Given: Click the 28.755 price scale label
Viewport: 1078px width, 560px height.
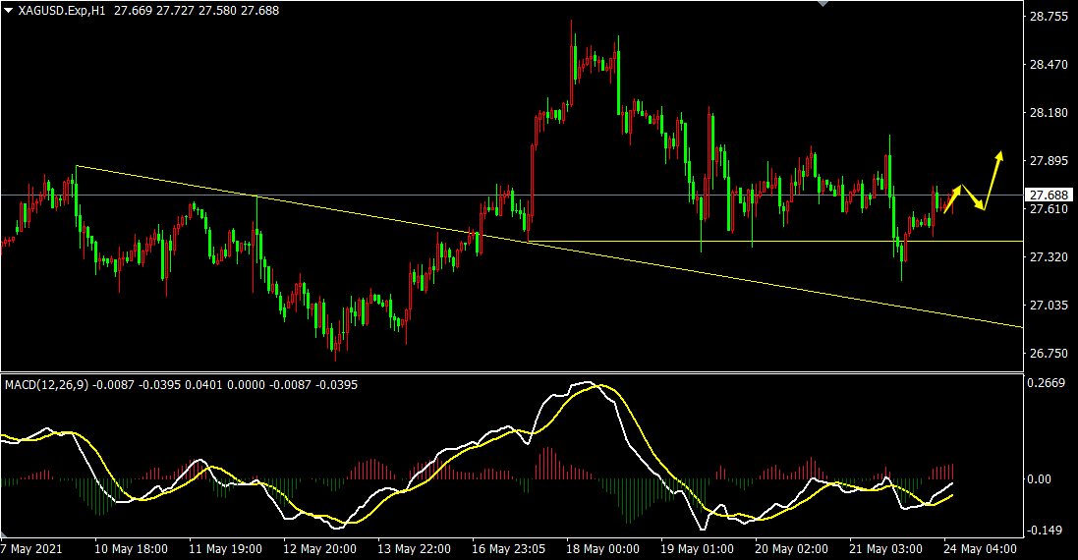Looking at the screenshot, I should click(x=1048, y=17).
